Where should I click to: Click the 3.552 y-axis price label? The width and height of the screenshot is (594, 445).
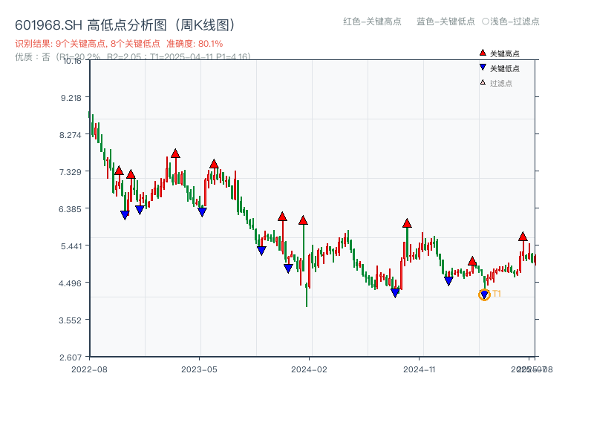pos(70,320)
